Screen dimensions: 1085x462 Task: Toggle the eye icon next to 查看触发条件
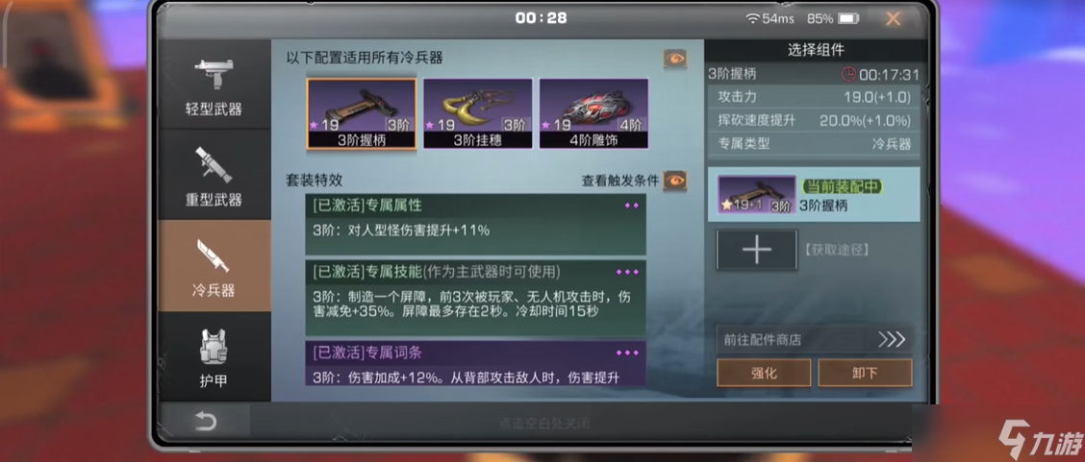click(x=674, y=181)
